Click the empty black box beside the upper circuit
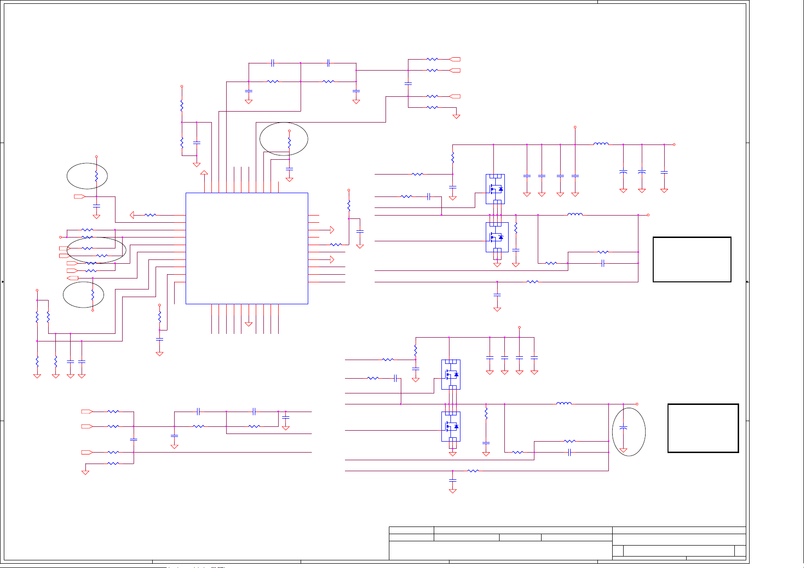804x568 pixels. pos(692,259)
